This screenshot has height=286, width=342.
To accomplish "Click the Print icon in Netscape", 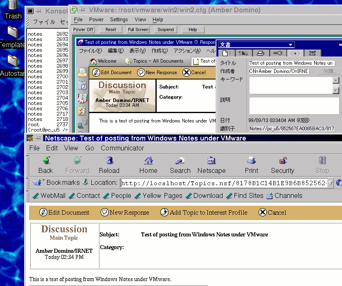I will pos(251,160).
